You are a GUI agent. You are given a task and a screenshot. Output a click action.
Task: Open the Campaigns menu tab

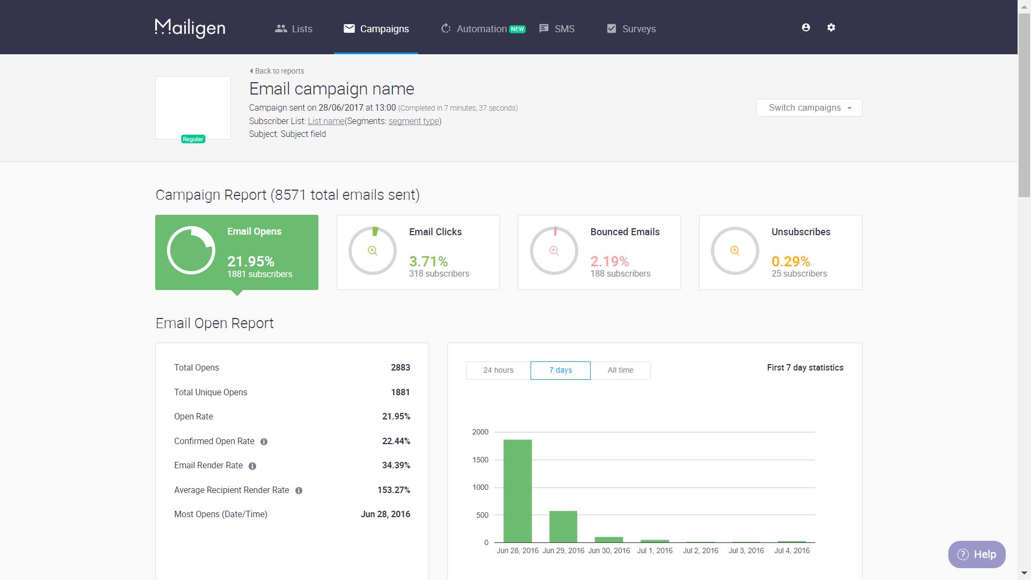click(x=376, y=29)
